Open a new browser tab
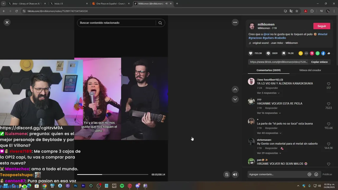The width and height of the screenshot is (338, 190). pyautogui.click(x=177, y=4)
